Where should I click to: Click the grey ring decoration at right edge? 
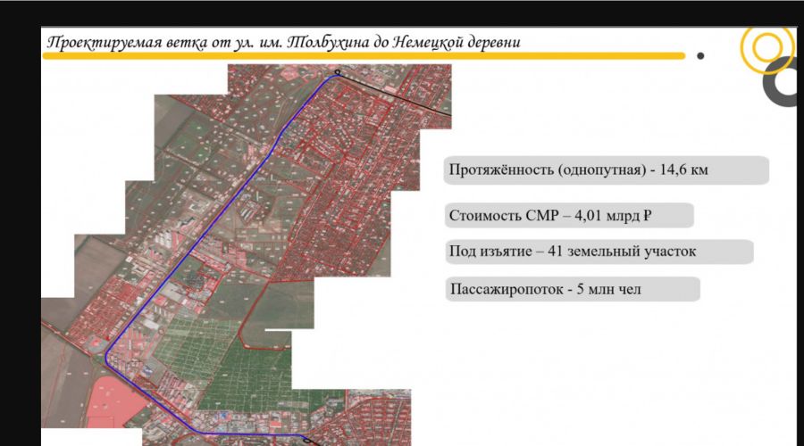(x=784, y=85)
